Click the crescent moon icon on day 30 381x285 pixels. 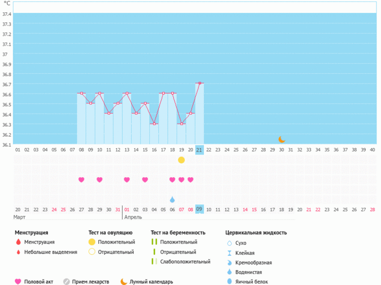pyautogui.click(x=282, y=140)
